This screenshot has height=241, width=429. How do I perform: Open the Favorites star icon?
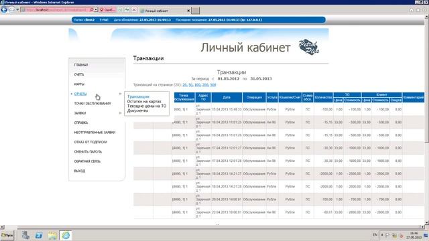point(418,10)
